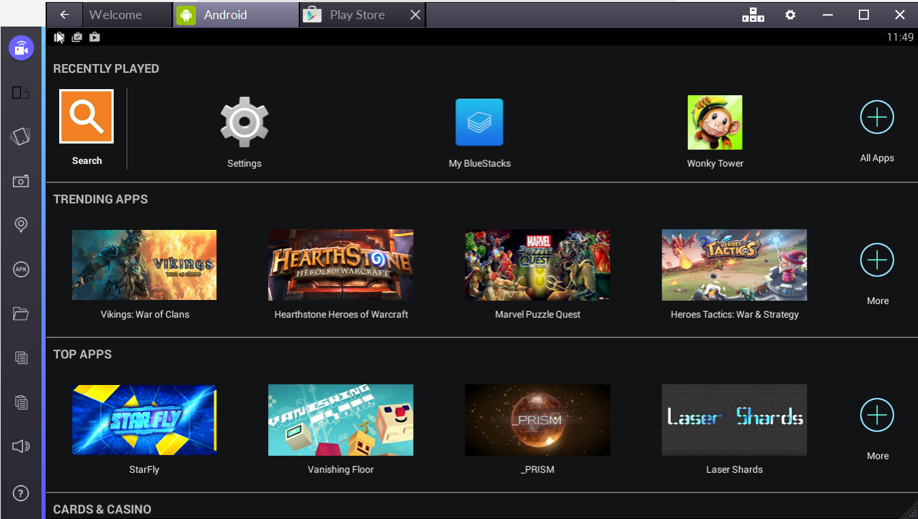Open the help question mark icon
918x519 pixels.
click(x=21, y=494)
